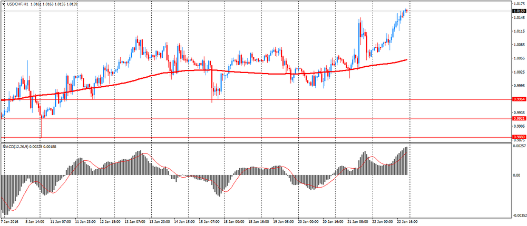527x226 pixels.
Task: Select the USDCHF,H1 chart title text
Action: pos(18,5)
